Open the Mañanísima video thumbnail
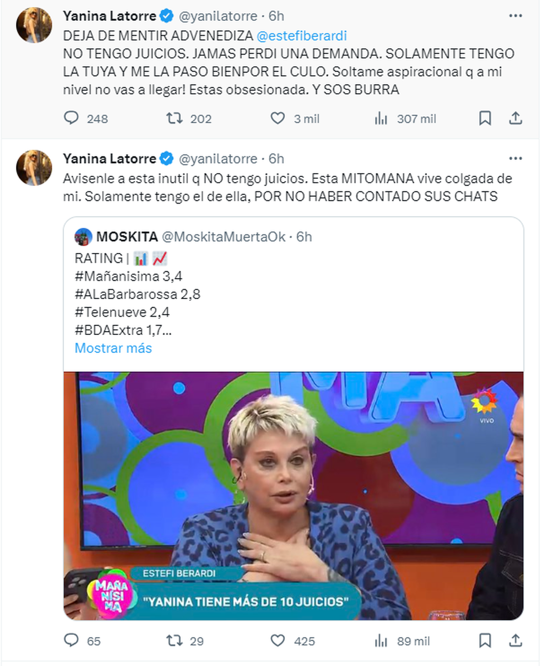The image size is (545, 666). (293, 496)
